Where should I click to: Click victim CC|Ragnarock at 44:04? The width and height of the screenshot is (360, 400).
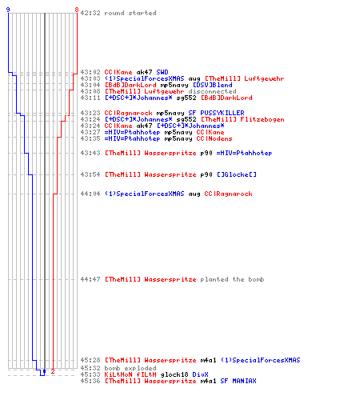228,194
